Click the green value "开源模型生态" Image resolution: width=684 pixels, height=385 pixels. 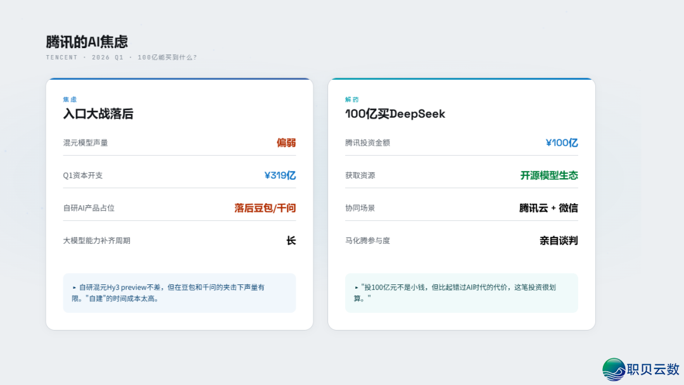click(x=549, y=175)
